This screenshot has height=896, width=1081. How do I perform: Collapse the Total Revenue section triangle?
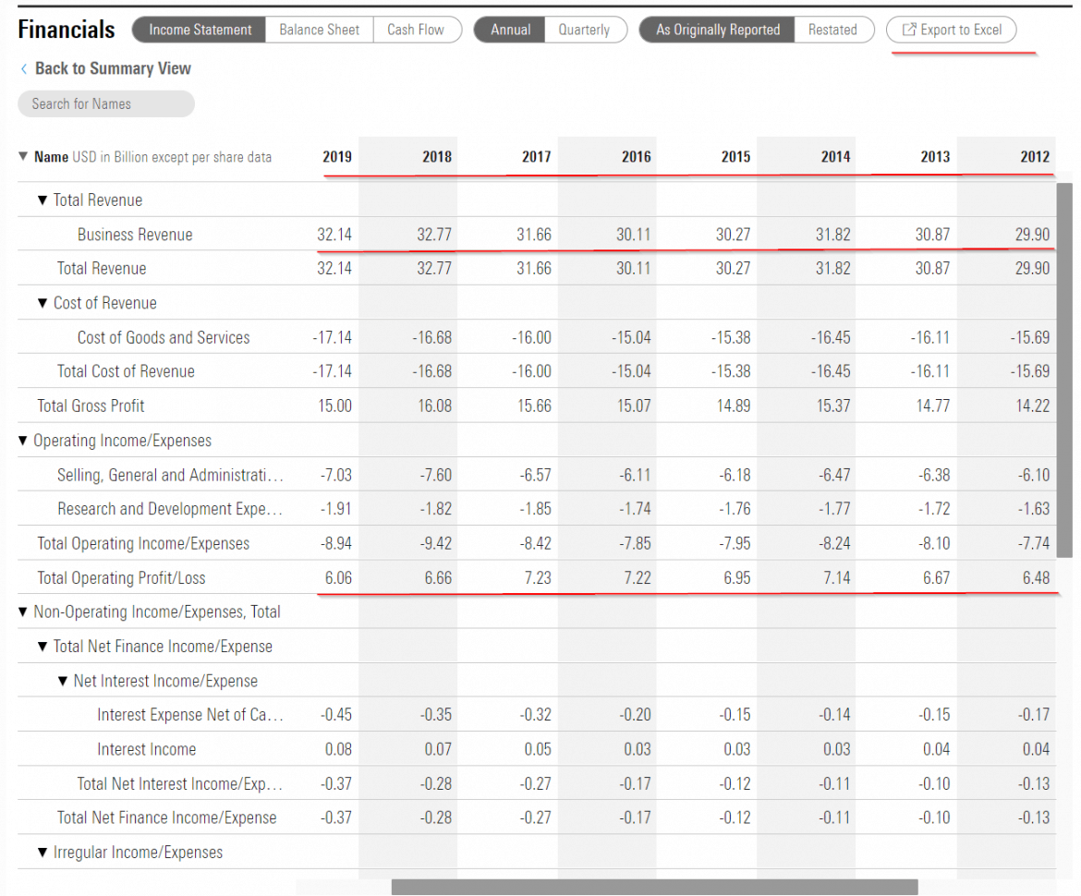click(43, 200)
